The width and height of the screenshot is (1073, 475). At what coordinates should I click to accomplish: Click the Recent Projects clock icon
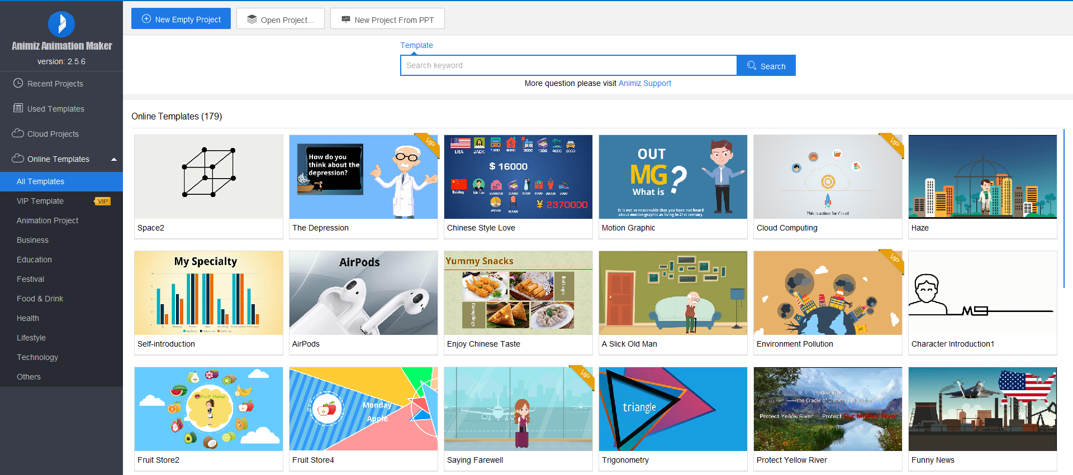click(x=18, y=83)
